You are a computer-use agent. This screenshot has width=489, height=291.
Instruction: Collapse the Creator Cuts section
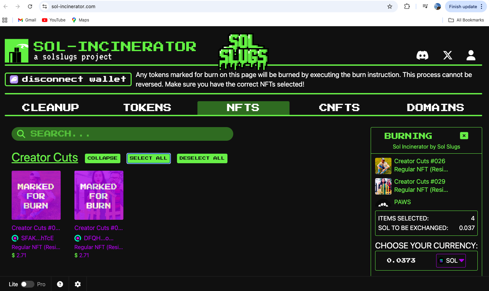102,158
